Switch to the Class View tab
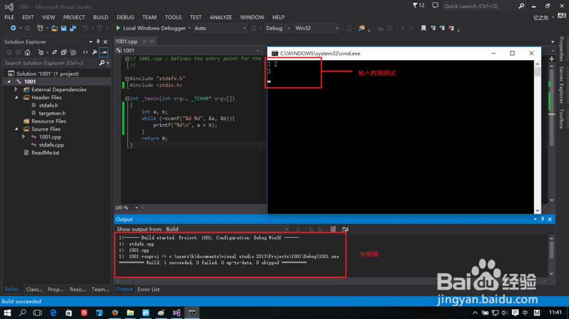 coord(35,289)
